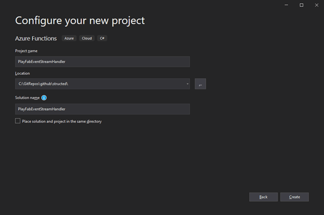Click the Project name label
The width and height of the screenshot is (324, 215).
[26, 51]
